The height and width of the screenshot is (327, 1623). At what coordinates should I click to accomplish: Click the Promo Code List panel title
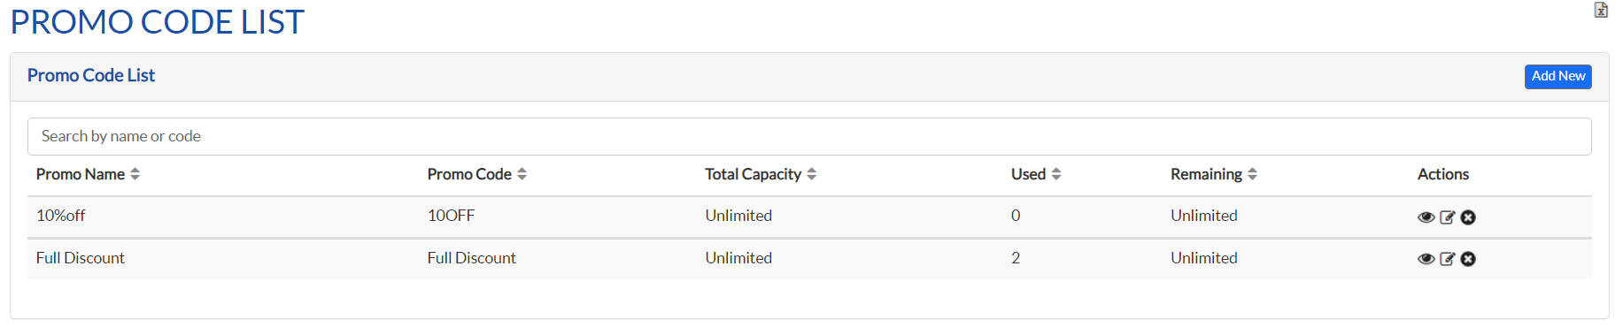pos(91,76)
